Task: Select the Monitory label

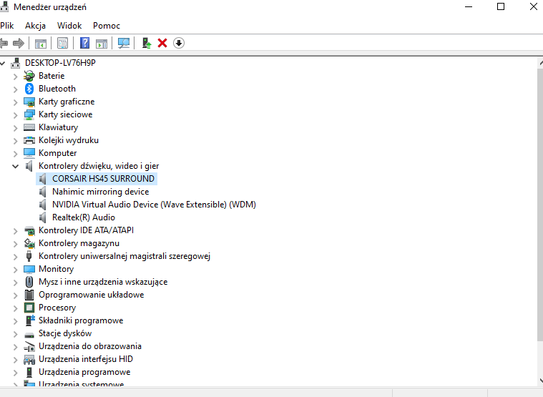Action: (x=56, y=269)
